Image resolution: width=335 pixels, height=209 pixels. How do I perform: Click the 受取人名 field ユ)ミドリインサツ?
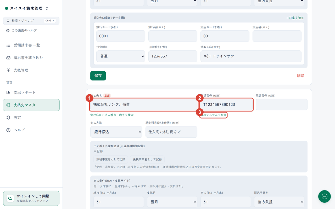[251, 56]
